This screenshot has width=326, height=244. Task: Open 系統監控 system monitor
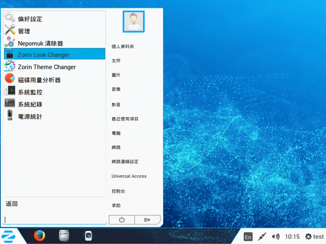(55, 92)
